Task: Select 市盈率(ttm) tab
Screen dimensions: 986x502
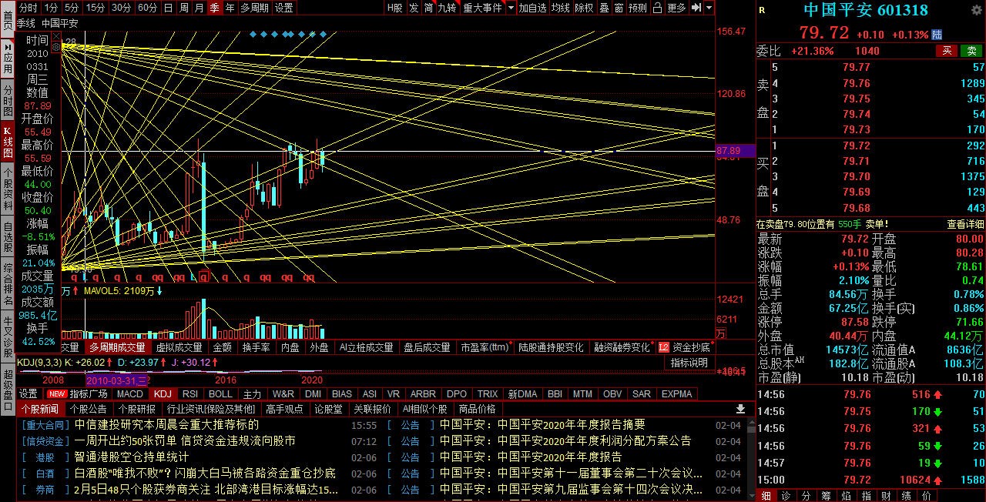Action: click(485, 347)
